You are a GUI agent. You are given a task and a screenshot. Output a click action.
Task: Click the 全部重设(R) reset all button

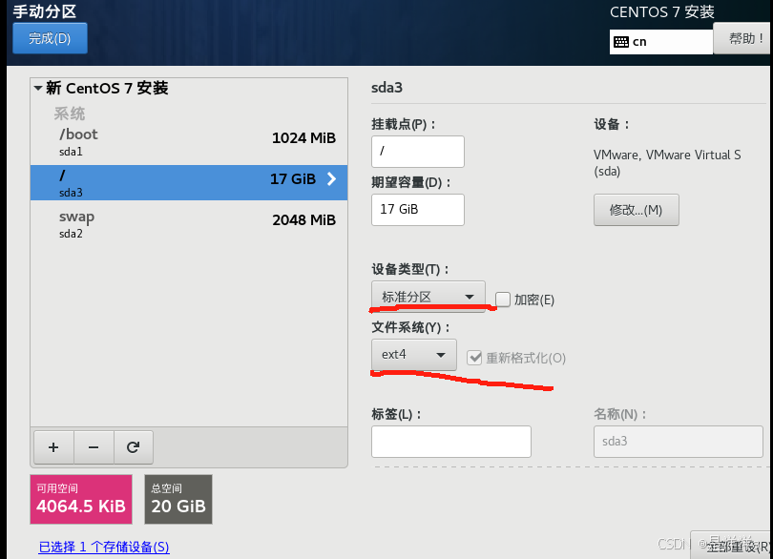[x=732, y=546]
